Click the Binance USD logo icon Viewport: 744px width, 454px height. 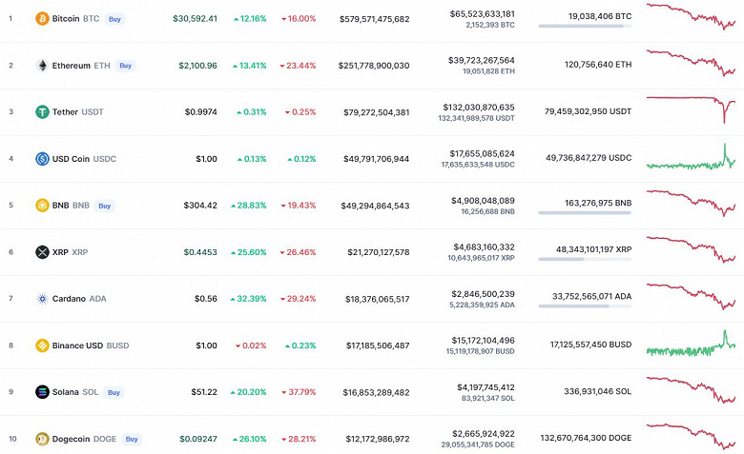point(42,345)
